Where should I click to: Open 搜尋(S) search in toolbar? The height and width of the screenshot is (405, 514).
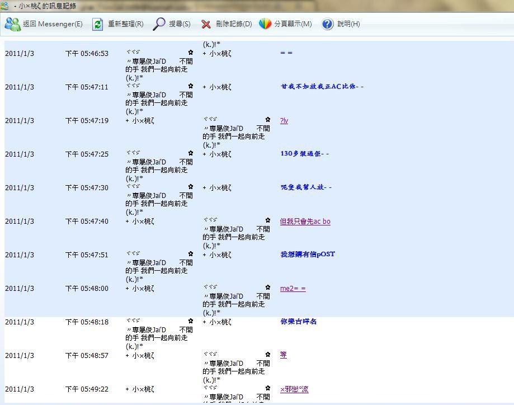(180, 24)
